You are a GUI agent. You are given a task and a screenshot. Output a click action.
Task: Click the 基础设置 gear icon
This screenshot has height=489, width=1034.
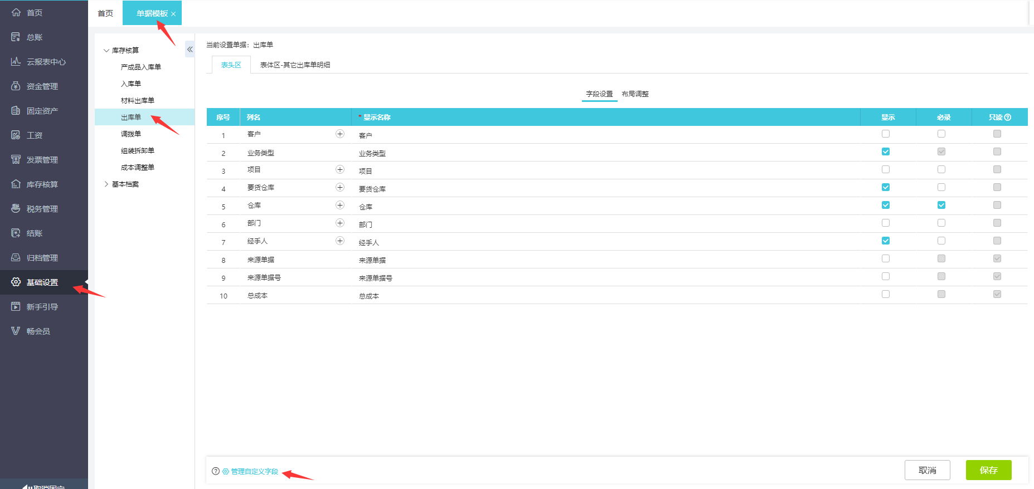click(16, 282)
